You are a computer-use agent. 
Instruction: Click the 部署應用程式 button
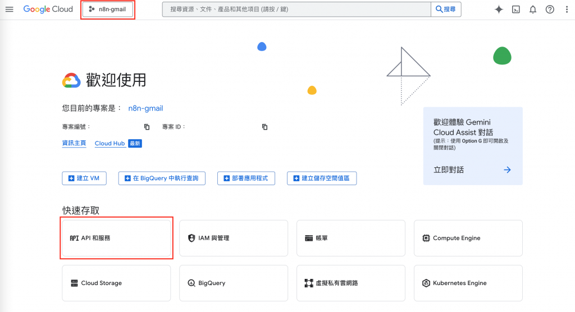point(246,178)
